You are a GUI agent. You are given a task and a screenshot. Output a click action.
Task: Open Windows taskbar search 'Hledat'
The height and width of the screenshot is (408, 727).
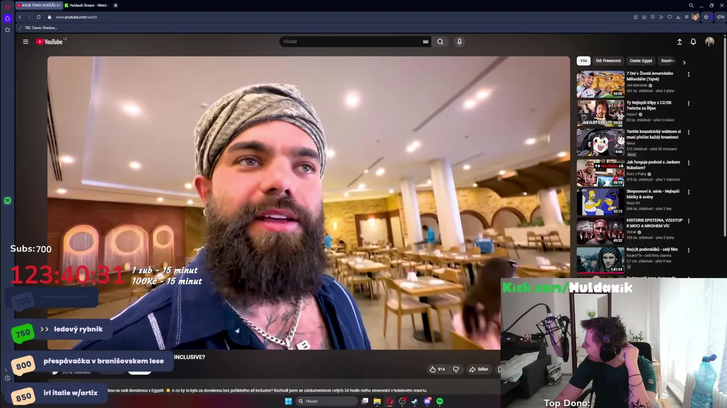(327, 401)
